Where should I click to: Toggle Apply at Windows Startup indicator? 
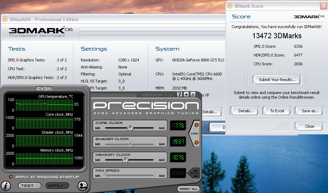tap(11, 177)
